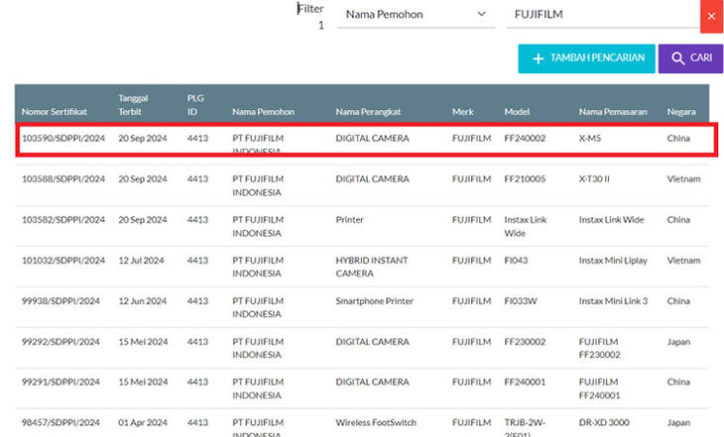
Task: Click the 12 Jun 2024 date cell
Action: [x=142, y=301]
